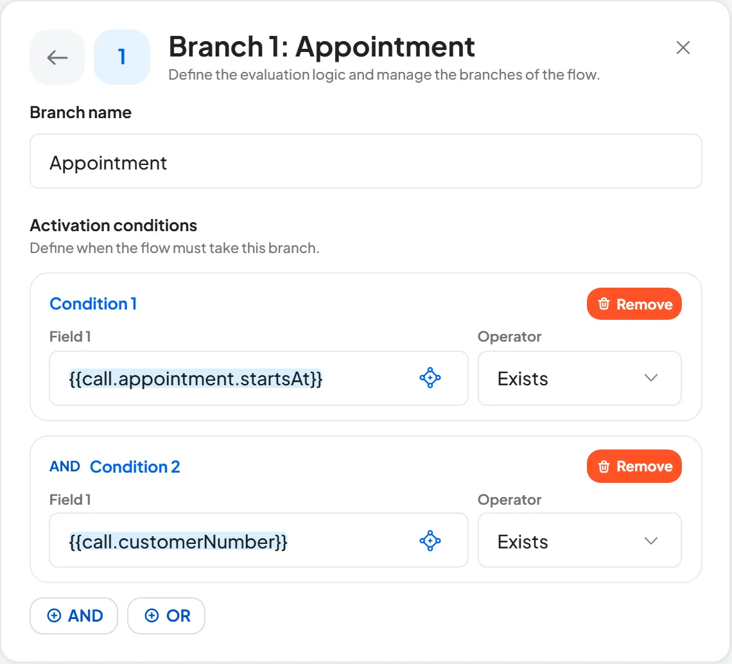Image resolution: width=732 pixels, height=664 pixels.
Task: Click the {{call.appointment.startsAt}} field
Action: [258, 378]
